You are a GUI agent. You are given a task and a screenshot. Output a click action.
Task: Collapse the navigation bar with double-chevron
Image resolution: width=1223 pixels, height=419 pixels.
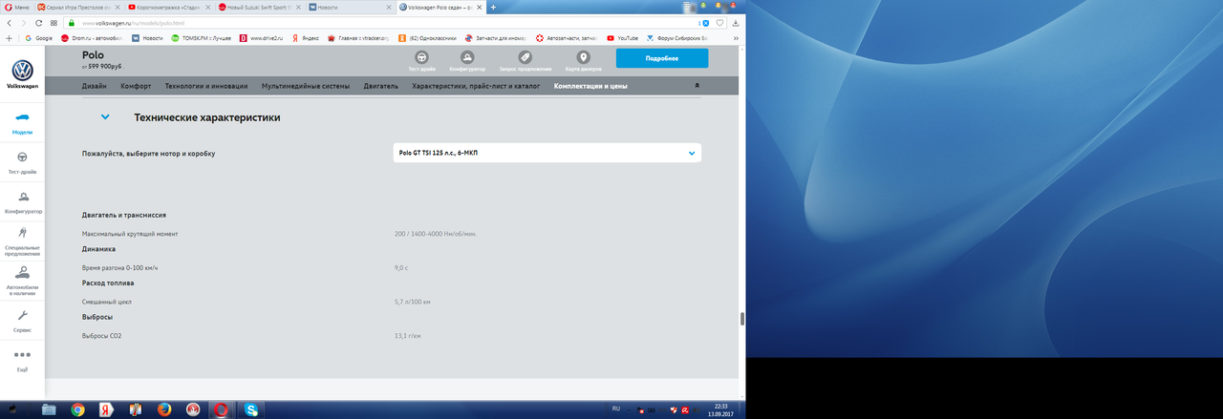click(697, 86)
